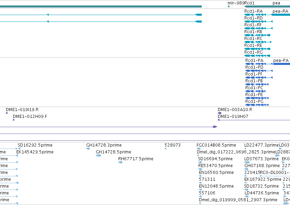The height and width of the screenshot is (205, 290).
Task: Click the EN12048.5prime EST label
Action: (x=216, y=186)
